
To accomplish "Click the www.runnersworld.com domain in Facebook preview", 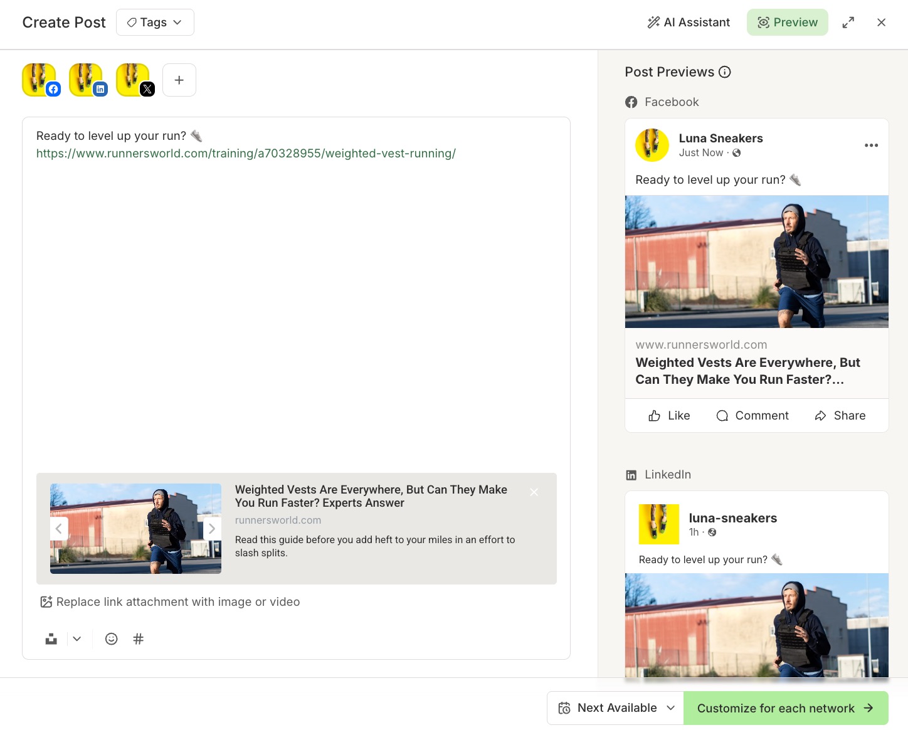I will [701, 345].
